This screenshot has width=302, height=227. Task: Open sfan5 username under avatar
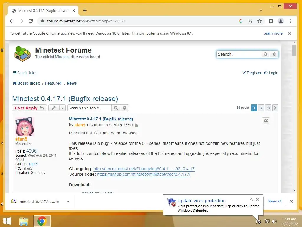coord(21,139)
